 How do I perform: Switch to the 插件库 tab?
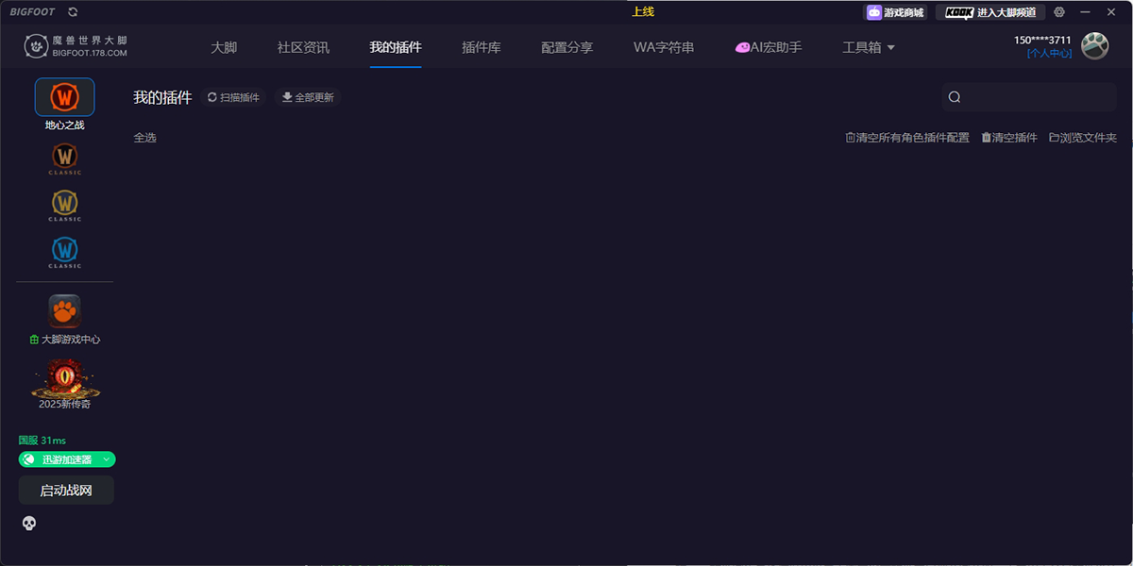point(482,45)
